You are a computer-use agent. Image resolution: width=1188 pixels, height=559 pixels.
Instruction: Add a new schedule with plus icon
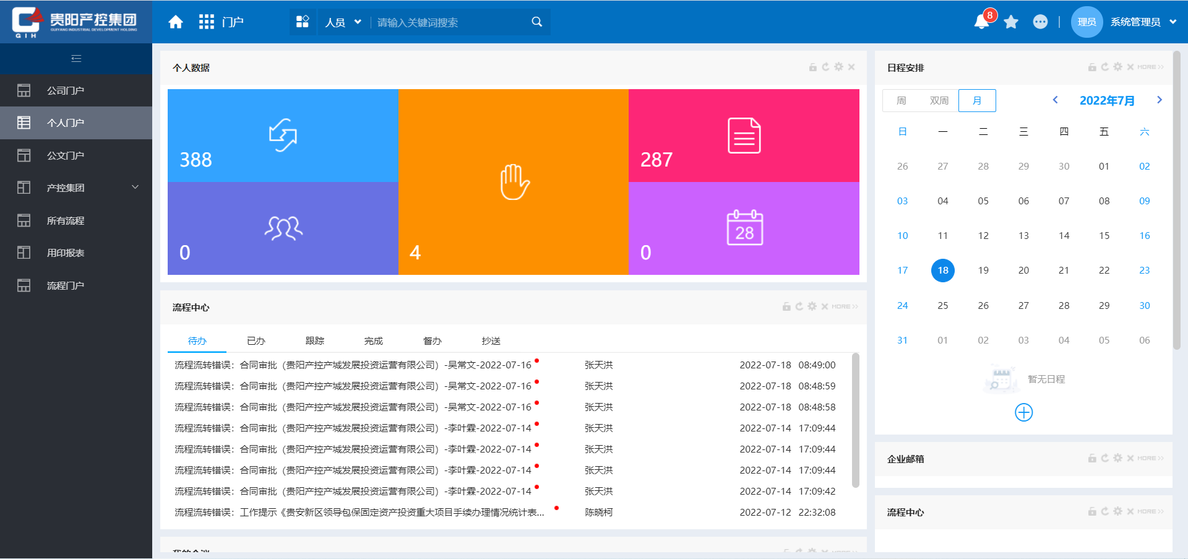(x=1024, y=412)
